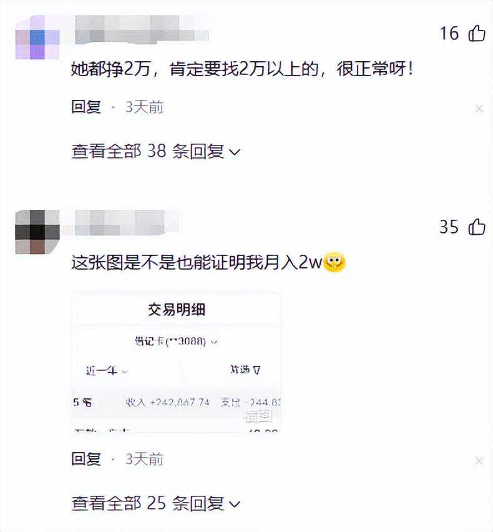Screen dimensions: 493x532
Task: Expand 查看全部 38 条回复 replies
Action: (x=155, y=151)
